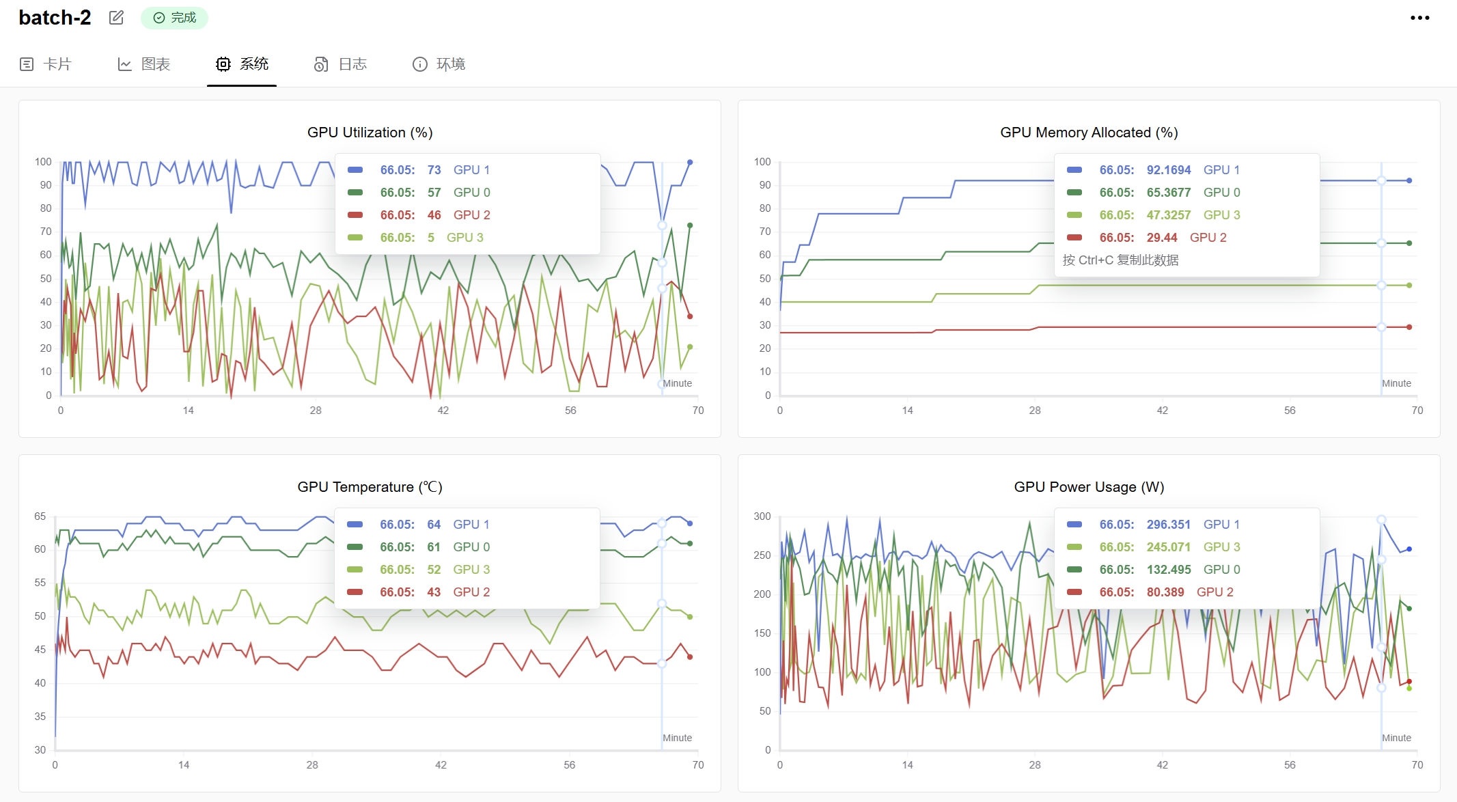The image size is (1457, 802).
Task: Click GPU 1 blue swatch in Utilization tooltip
Action: (355, 170)
